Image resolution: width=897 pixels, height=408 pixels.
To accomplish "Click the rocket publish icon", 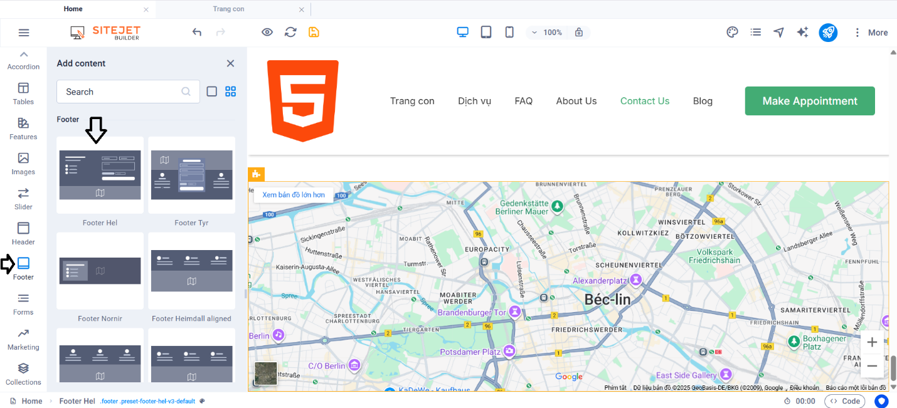I will tap(828, 33).
